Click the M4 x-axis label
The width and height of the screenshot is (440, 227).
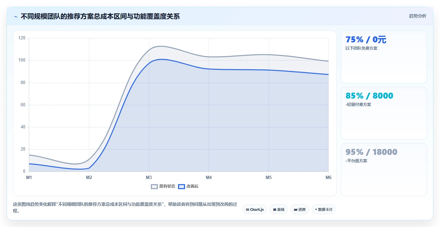(x=209, y=178)
